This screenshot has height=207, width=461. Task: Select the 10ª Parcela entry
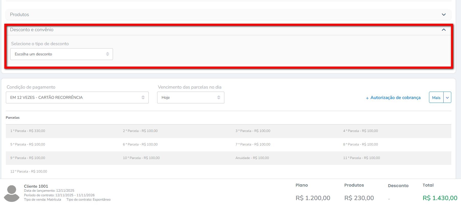point(141,158)
